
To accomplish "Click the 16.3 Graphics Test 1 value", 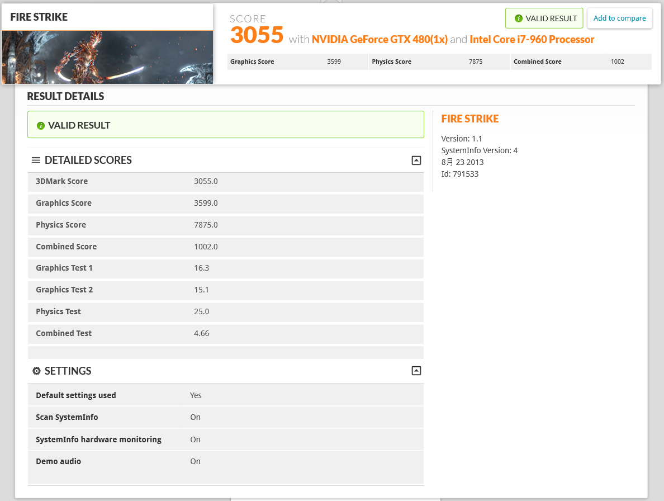I will pos(202,268).
